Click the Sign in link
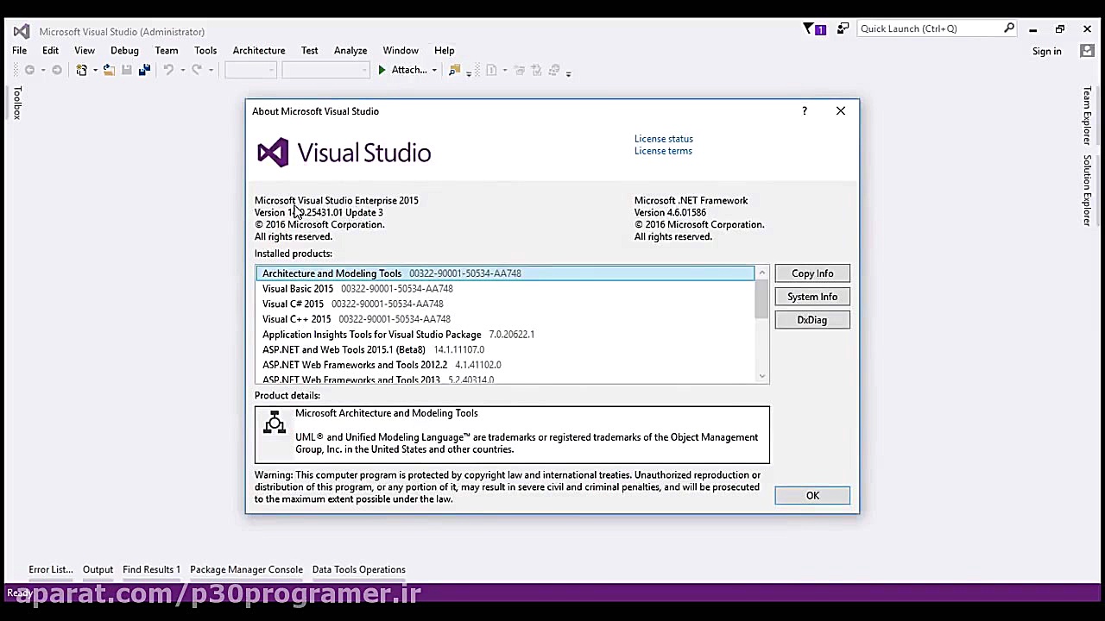The image size is (1105, 621). pos(1047,52)
